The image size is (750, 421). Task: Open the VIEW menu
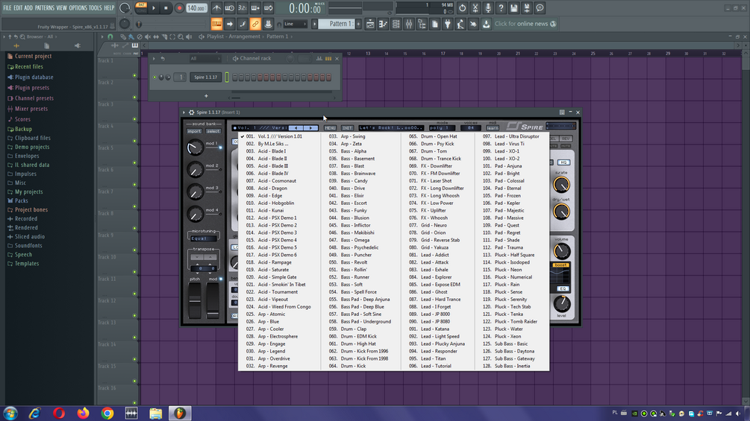pyautogui.click(x=62, y=7)
